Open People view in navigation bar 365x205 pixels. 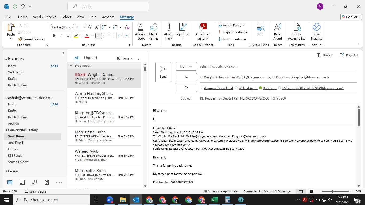pyautogui.click(x=34, y=182)
